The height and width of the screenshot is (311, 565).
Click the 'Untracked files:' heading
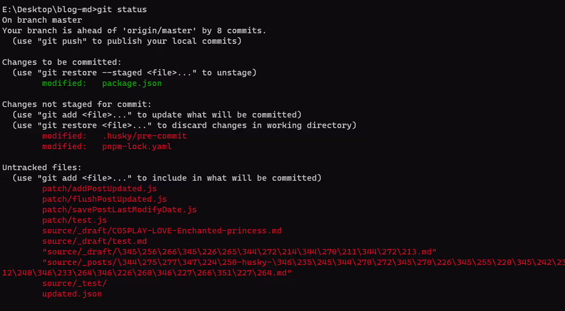click(x=42, y=167)
